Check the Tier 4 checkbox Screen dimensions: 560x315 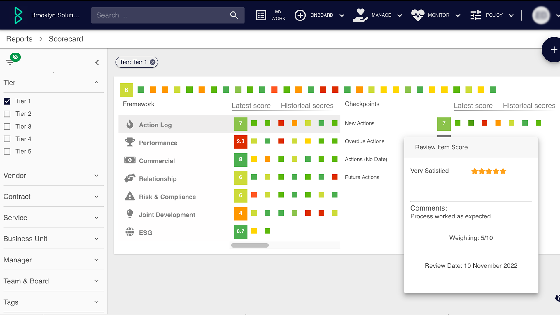tap(7, 139)
